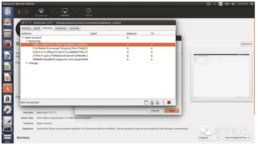Click the Next button in the wizard

pyautogui.click(x=172, y=111)
